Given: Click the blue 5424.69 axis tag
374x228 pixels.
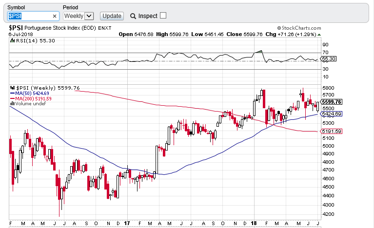Looking at the screenshot, I should (x=331, y=114).
